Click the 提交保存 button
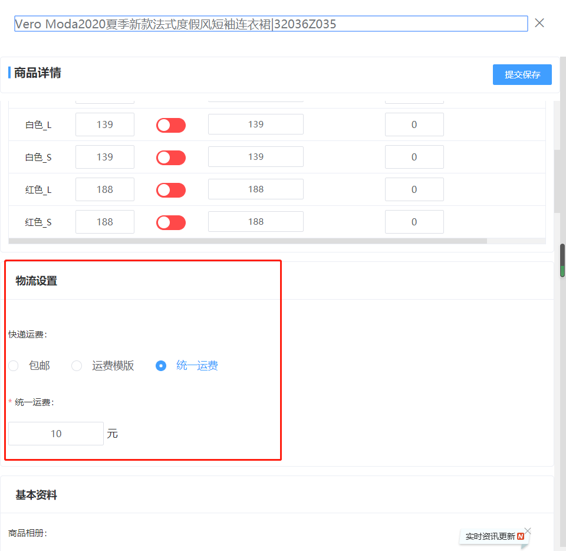 522,75
